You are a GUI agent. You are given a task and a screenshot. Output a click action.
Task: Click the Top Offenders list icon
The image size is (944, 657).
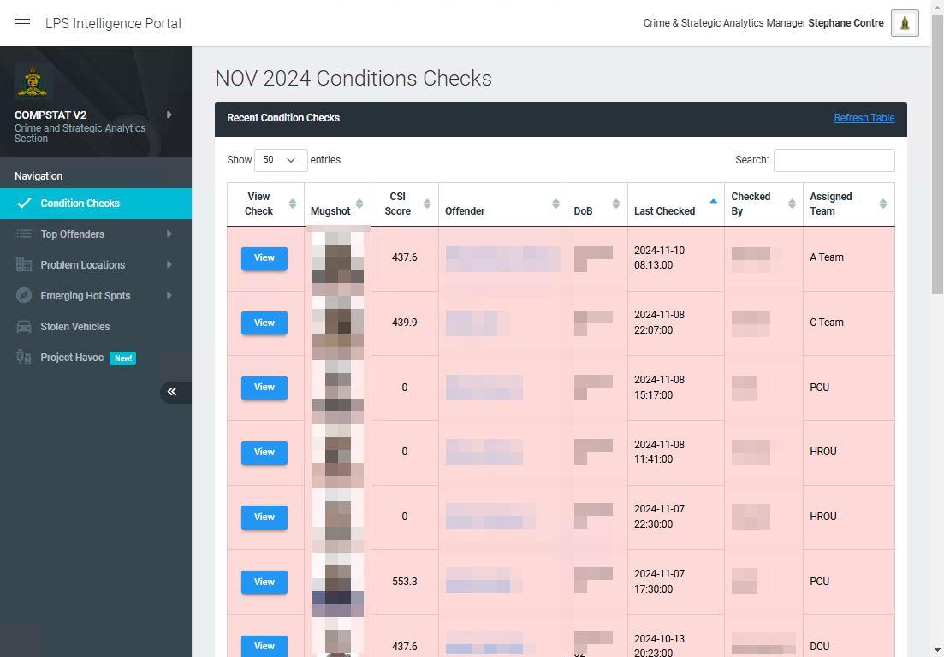[x=24, y=234]
